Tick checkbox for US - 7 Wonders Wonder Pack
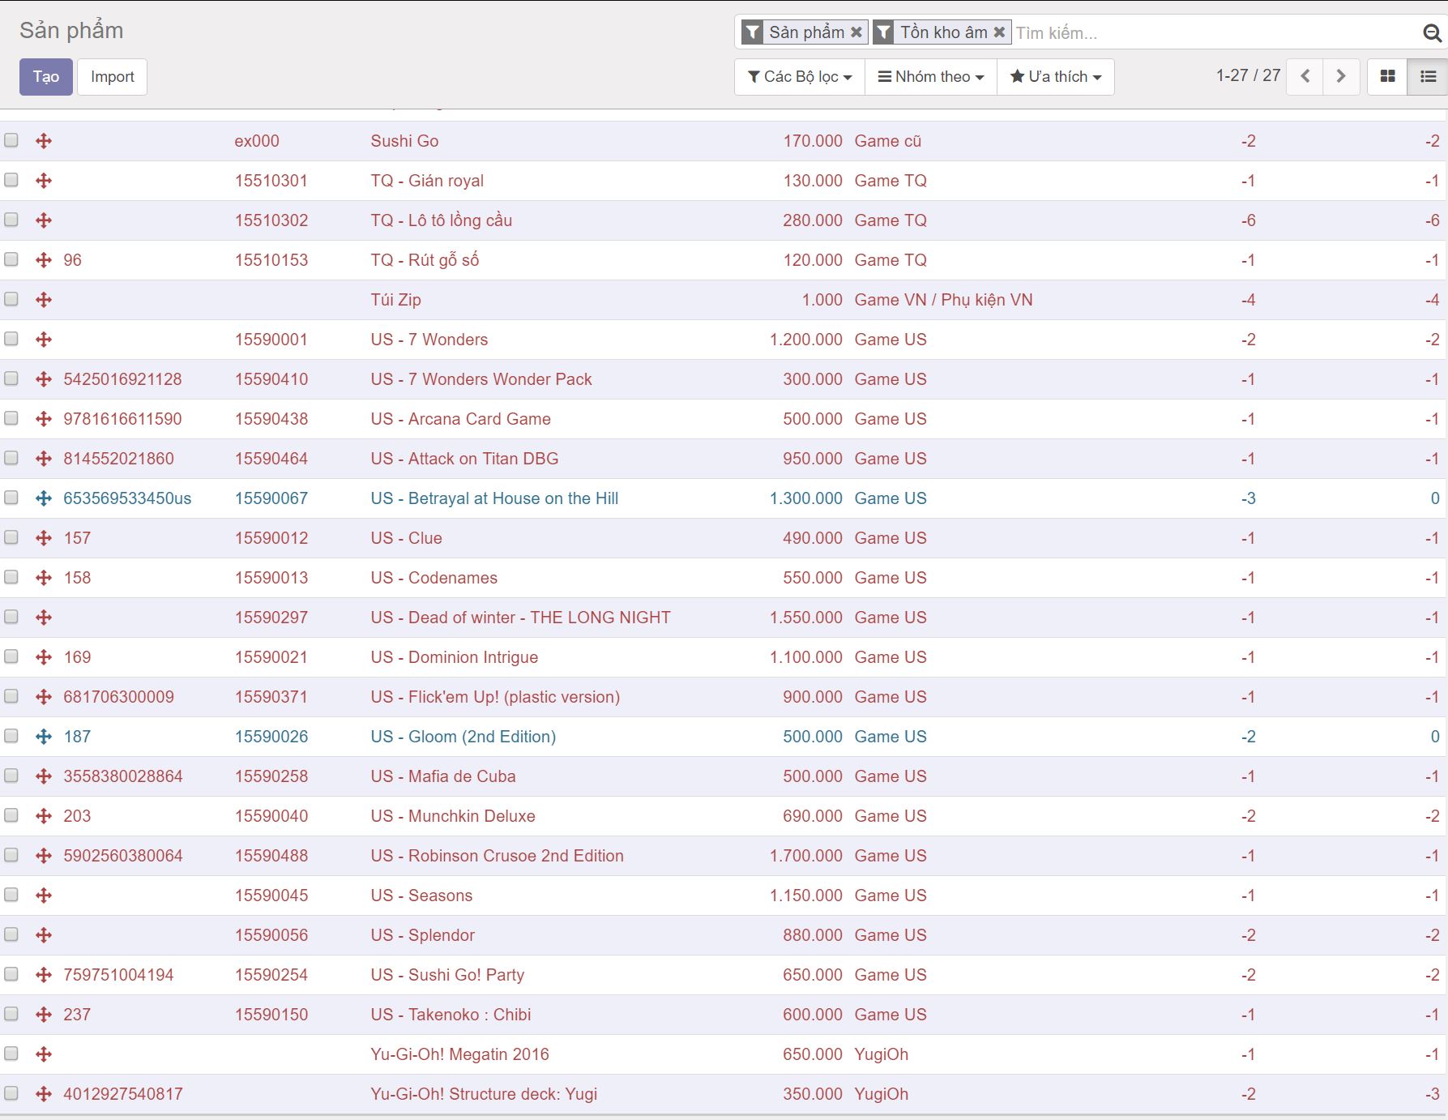The height and width of the screenshot is (1120, 1448). (11, 378)
